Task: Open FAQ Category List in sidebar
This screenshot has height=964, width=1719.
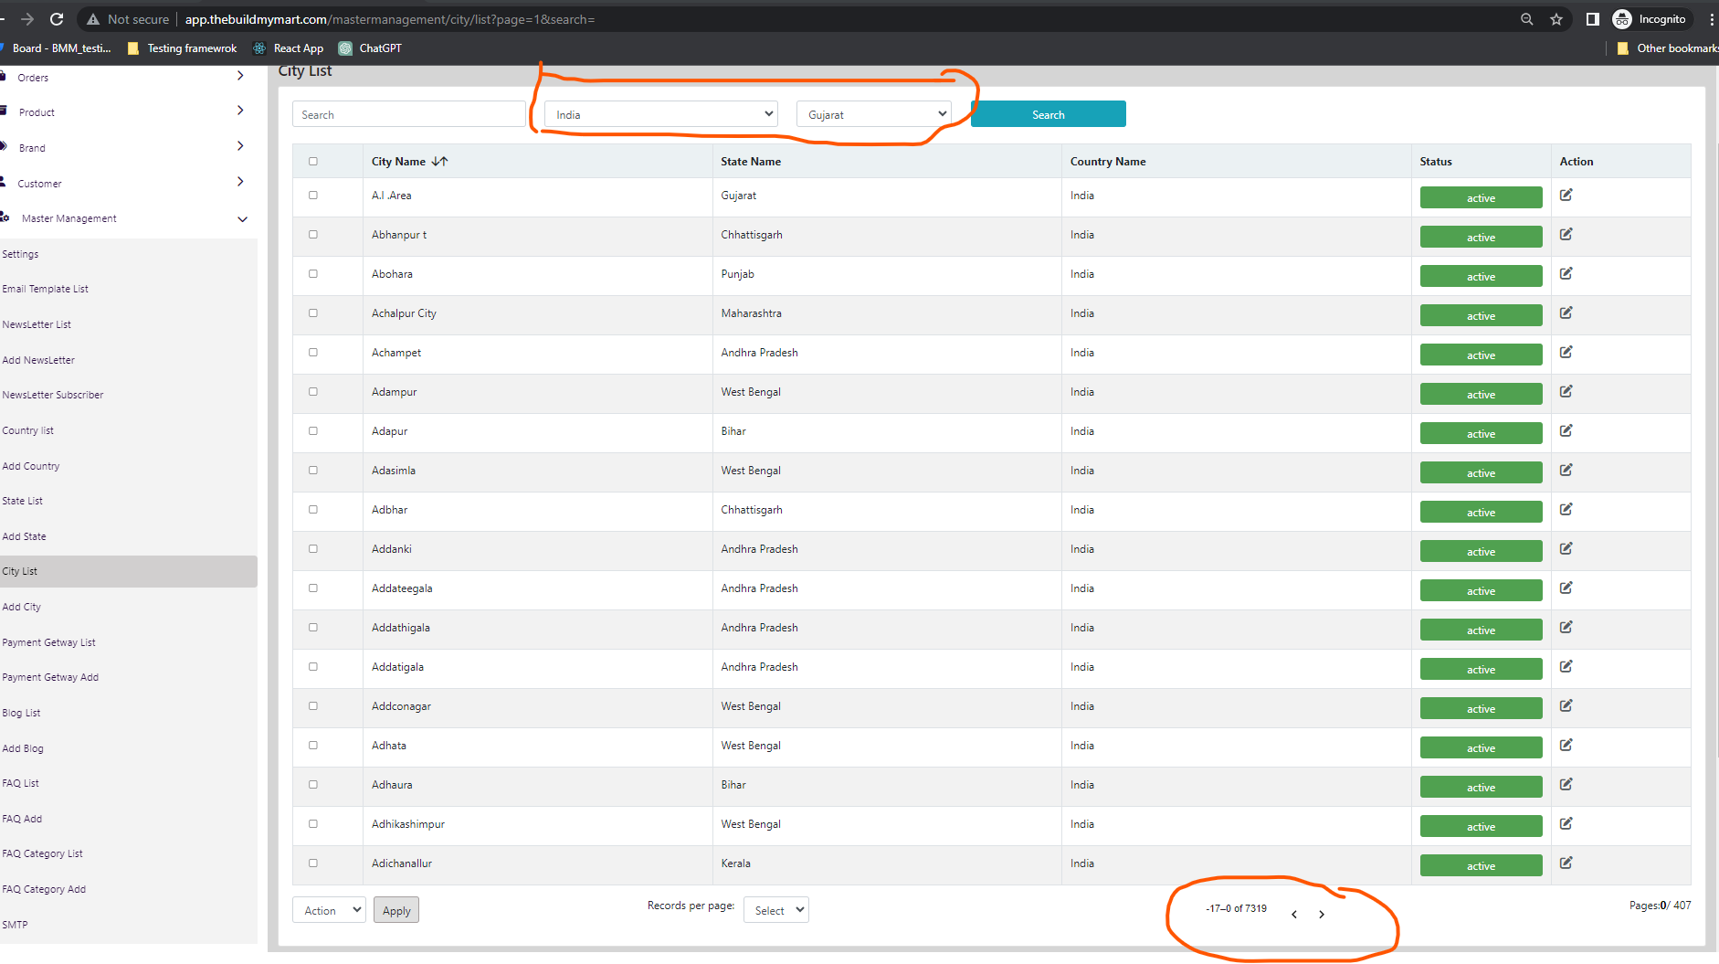Action: click(42, 853)
